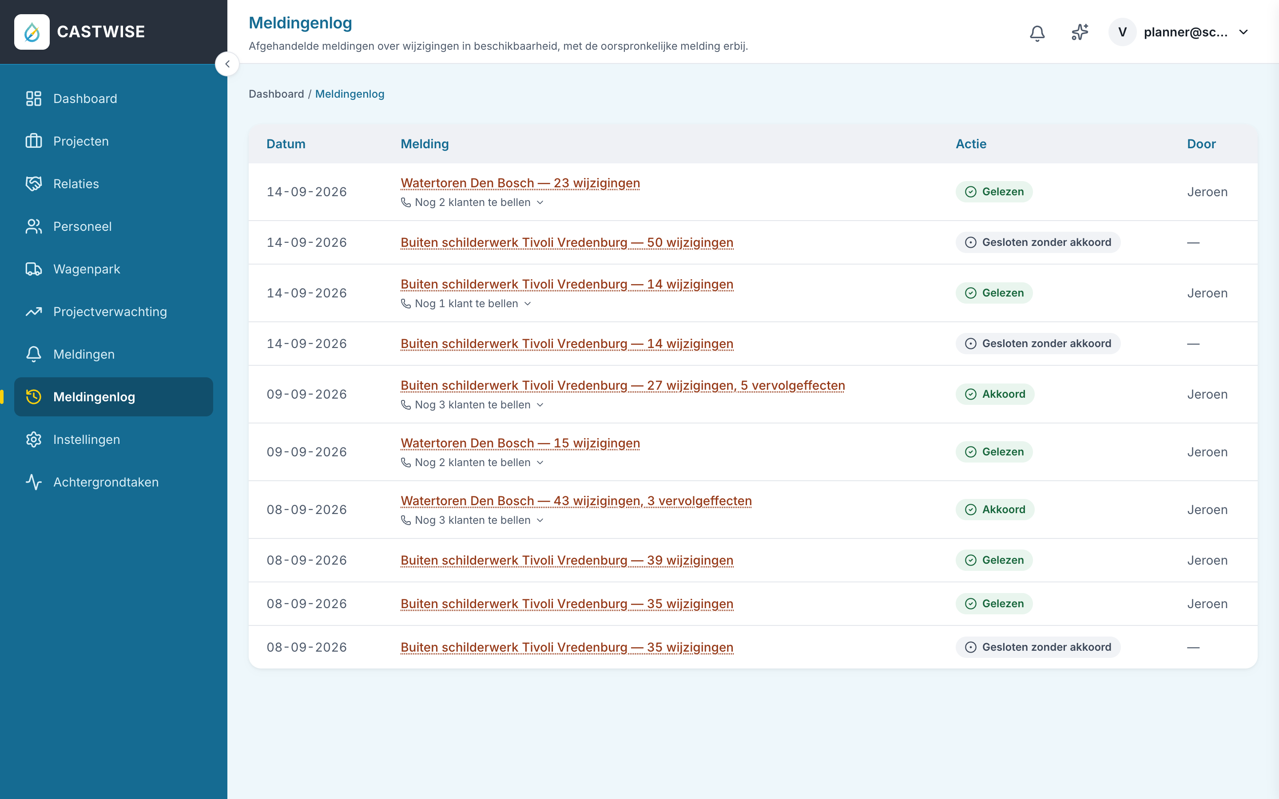Open Watertoren Den Bosch — 43 wijzigingen link
This screenshot has height=799, width=1279.
[x=576, y=501]
